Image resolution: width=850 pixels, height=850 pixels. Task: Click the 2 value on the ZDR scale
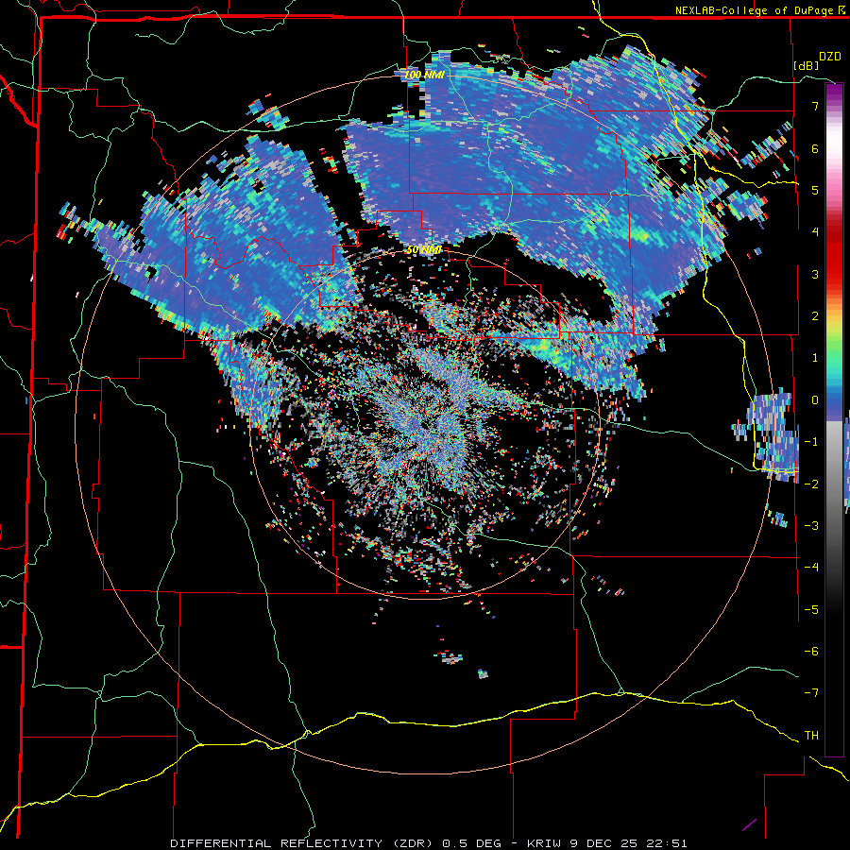click(815, 316)
